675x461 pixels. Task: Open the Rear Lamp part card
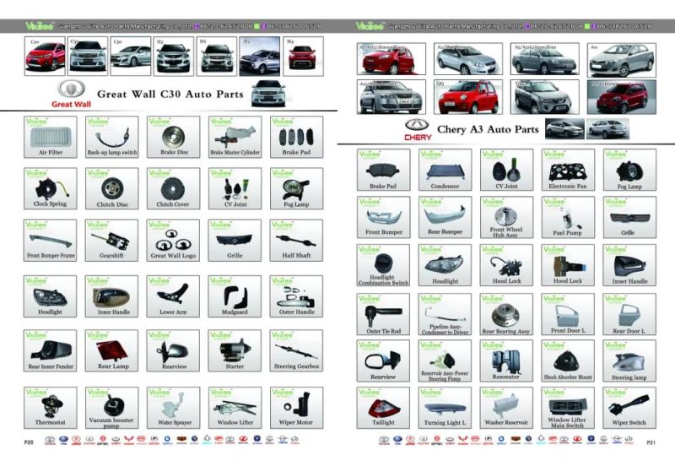point(112,350)
